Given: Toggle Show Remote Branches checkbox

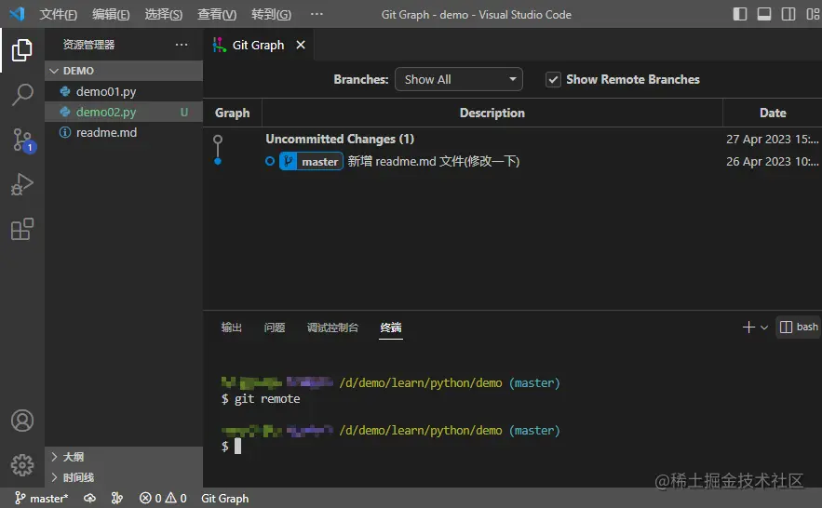Looking at the screenshot, I should pyautogui.click(x=553, y=80).
